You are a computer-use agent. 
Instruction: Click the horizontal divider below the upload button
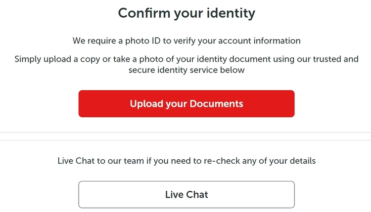click(x=186, y=133)
